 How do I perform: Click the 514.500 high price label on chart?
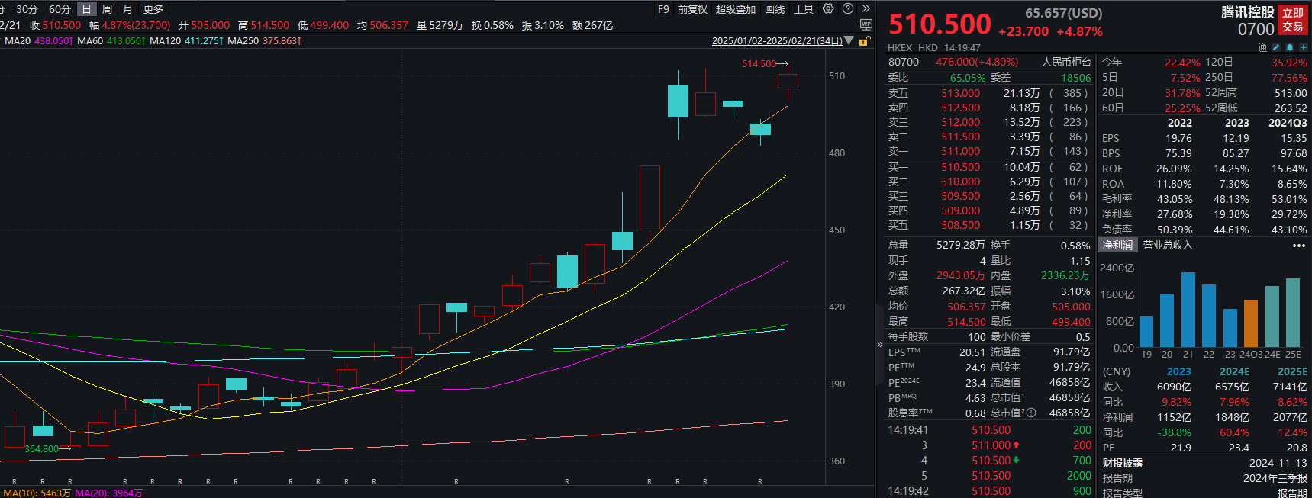click(759, 64)
